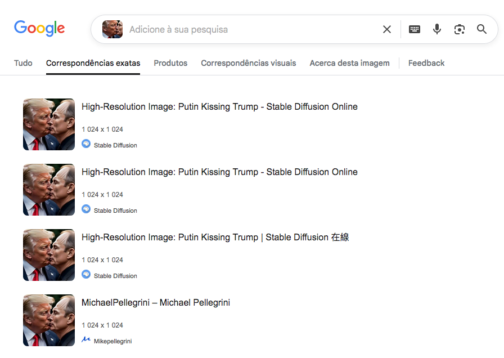
Task: Open image search with the camera icon
Action: pos(460,29)
